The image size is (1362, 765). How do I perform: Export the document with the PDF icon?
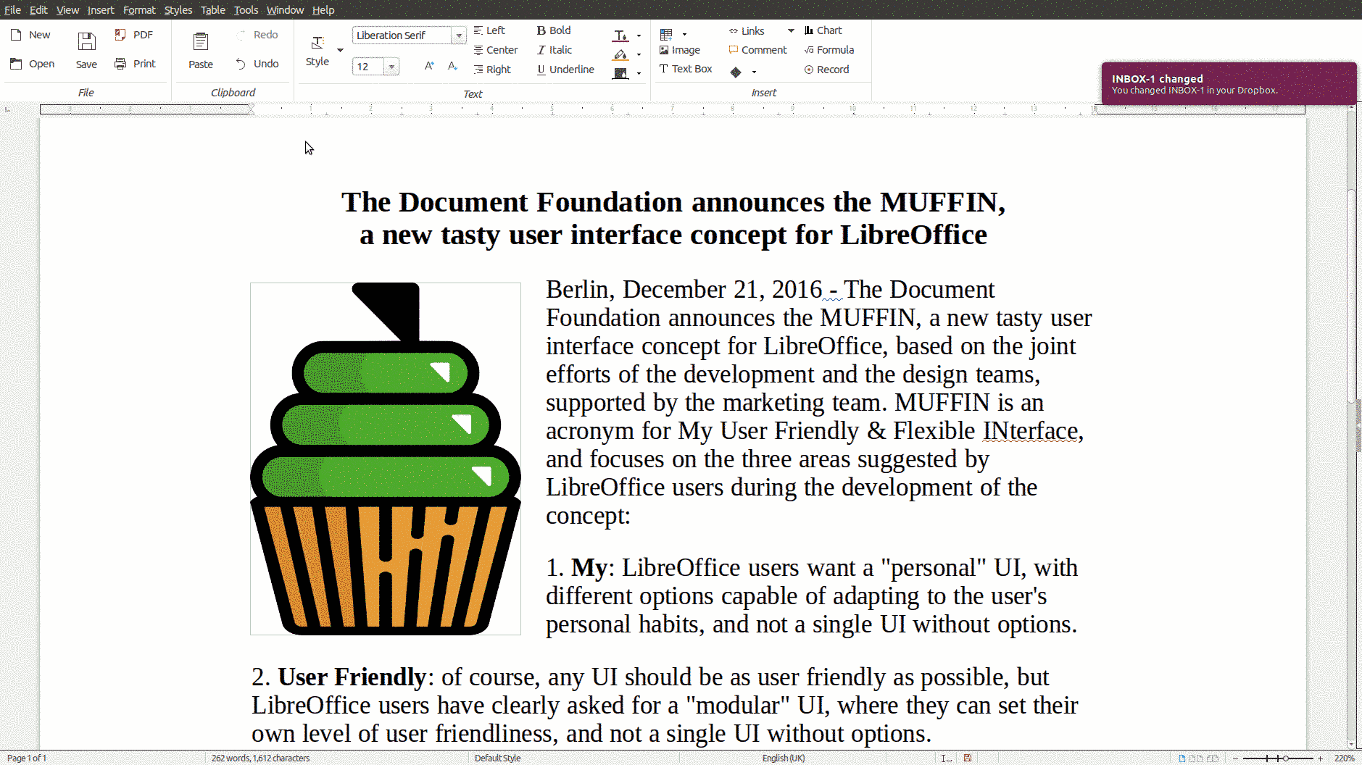120,35
